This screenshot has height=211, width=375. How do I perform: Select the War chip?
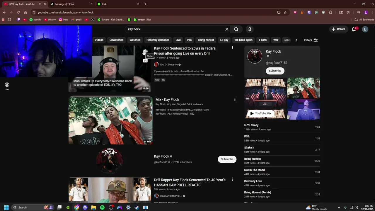click(x=276, y=40)
